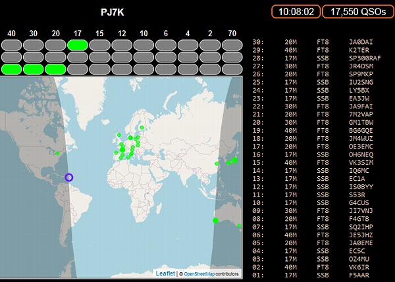Viewport: 395px width, 282px height.
Task: Select log entry OE3EMC
Action: 313,147
